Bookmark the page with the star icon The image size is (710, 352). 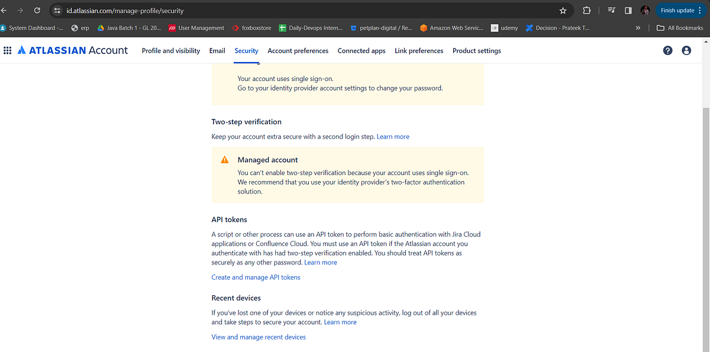[563, 10]
